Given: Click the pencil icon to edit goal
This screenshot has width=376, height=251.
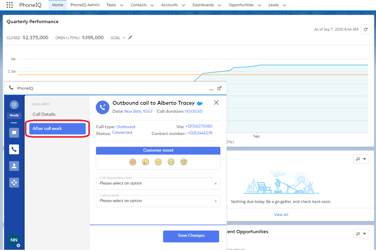Looking at the screenshot, I should click(130, 38).
